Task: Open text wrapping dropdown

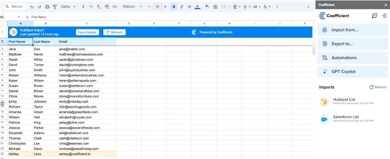Action: [257, 7]
